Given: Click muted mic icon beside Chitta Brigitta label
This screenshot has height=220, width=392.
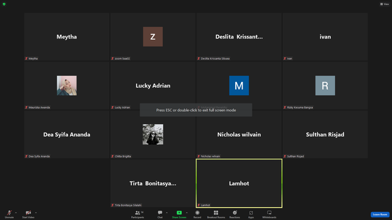Looking at the screenshot, I should (113, 156).
